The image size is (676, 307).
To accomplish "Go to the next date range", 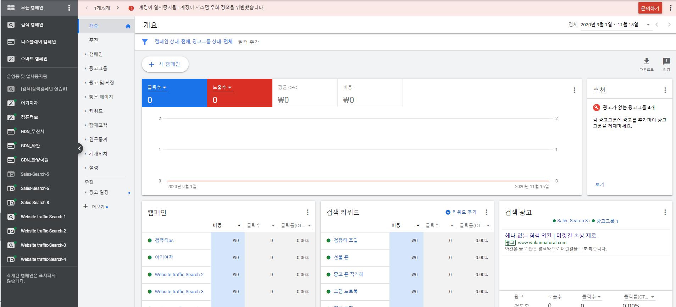I will [669, 24].
